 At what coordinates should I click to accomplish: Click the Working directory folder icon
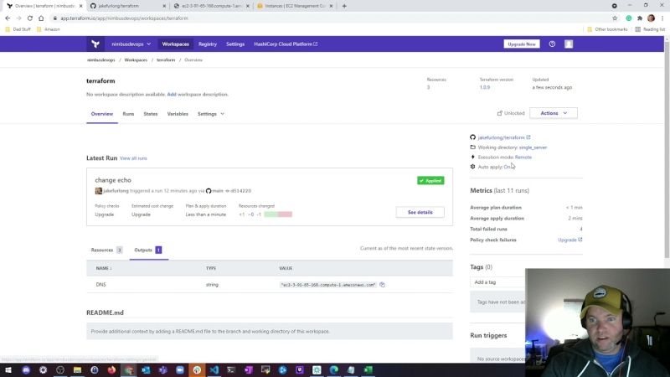coord(472,147)
